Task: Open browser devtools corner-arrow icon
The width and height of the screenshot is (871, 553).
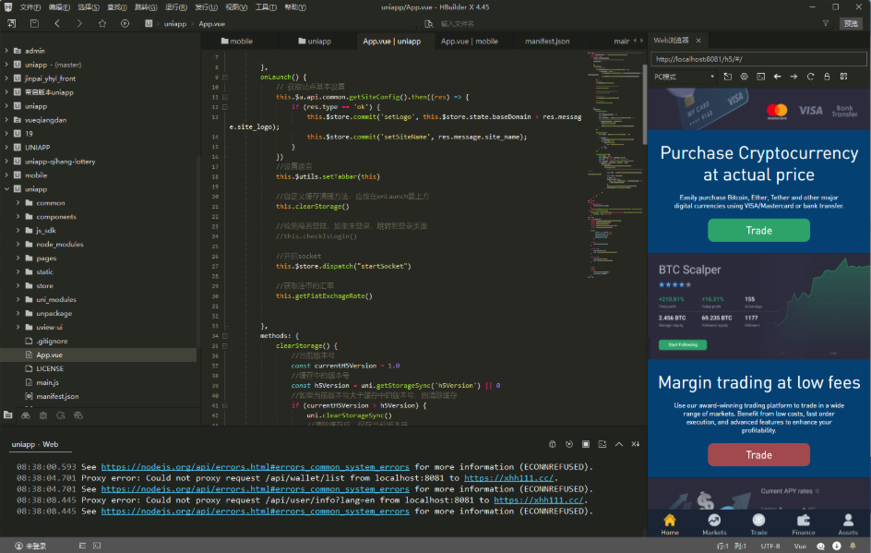Action: [728, 77]
